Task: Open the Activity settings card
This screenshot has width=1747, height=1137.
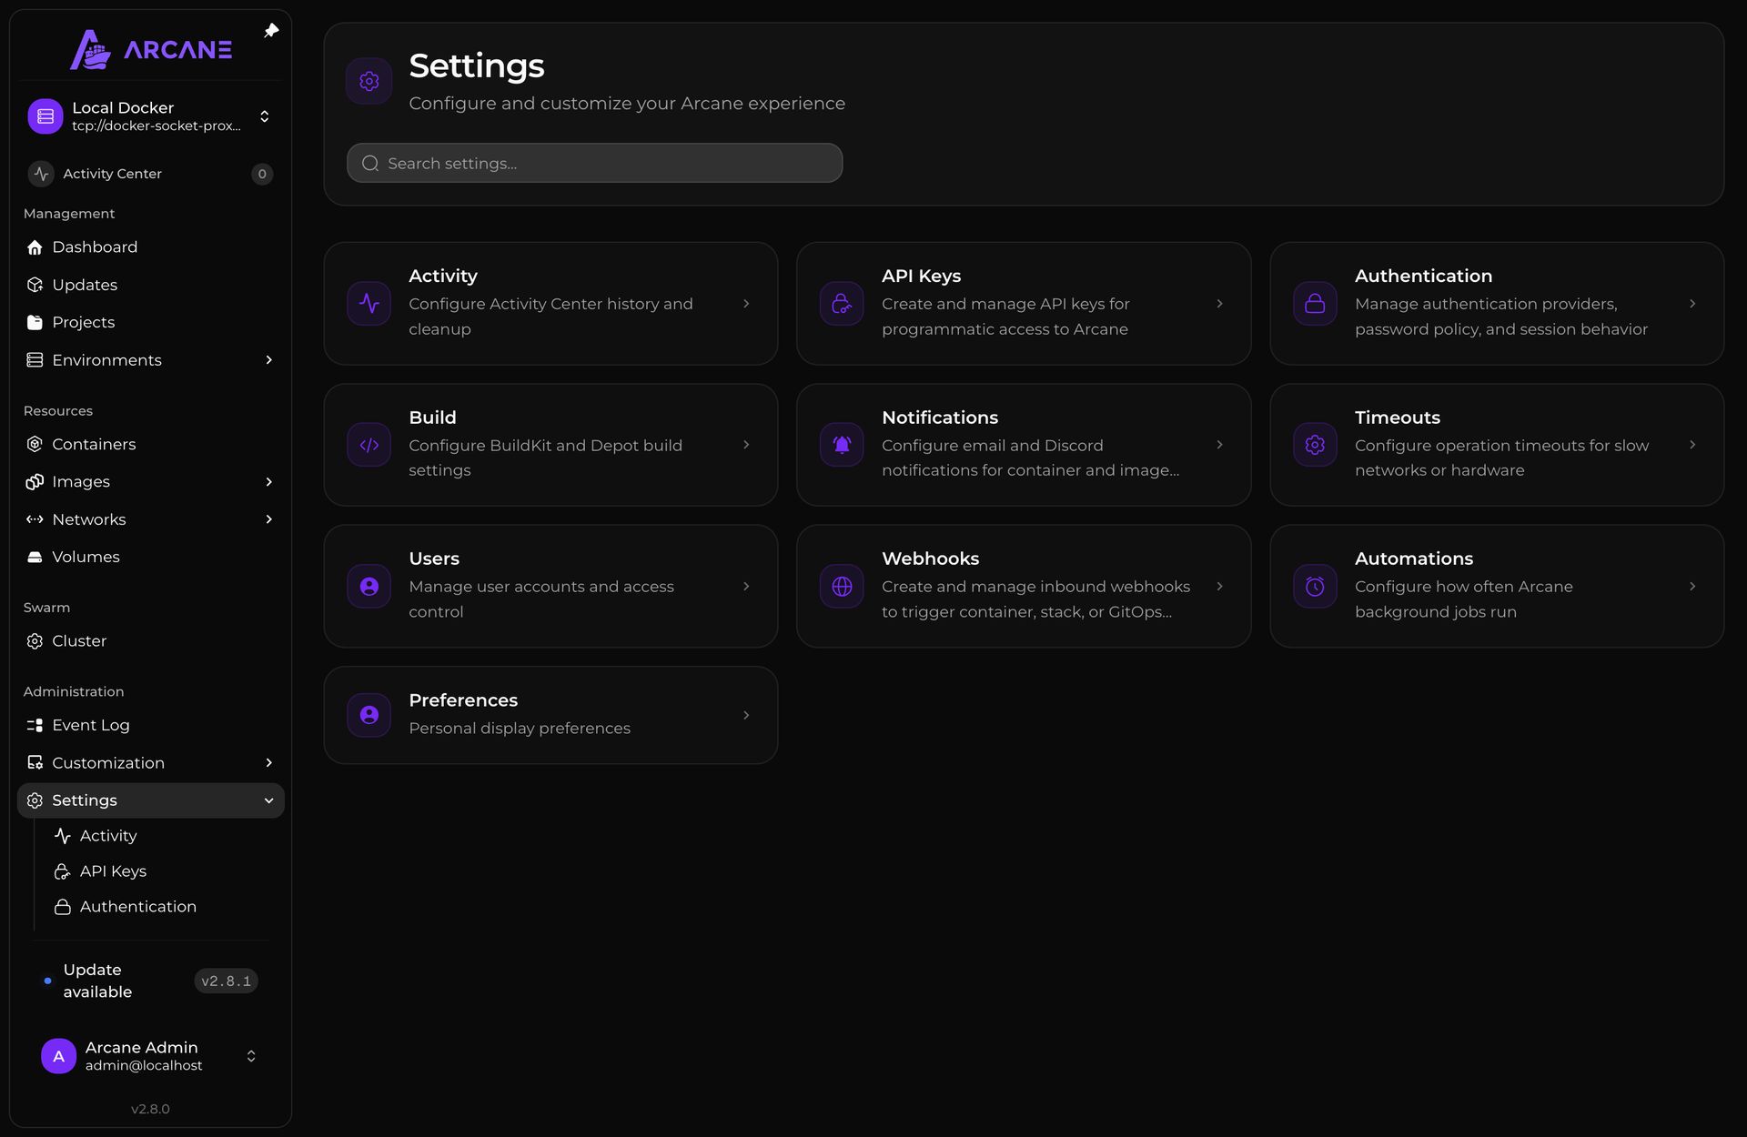Action: 550,303
